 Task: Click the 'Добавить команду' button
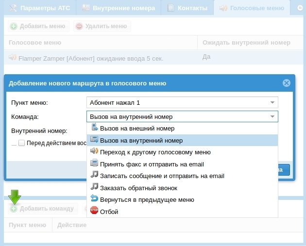click(x=42, y=209)
